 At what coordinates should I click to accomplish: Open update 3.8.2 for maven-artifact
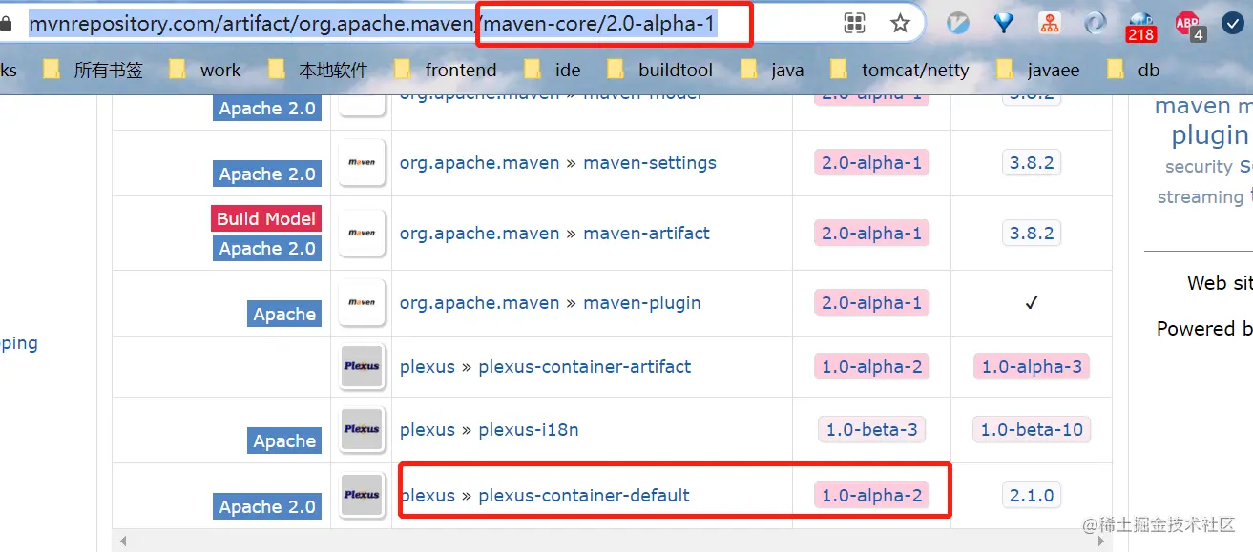coord(1032,233)
